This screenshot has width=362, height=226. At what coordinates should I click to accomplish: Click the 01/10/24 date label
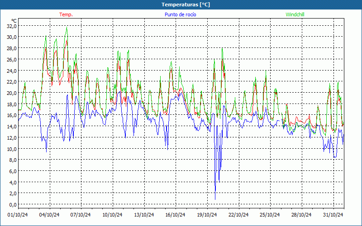tap(18, 215)
